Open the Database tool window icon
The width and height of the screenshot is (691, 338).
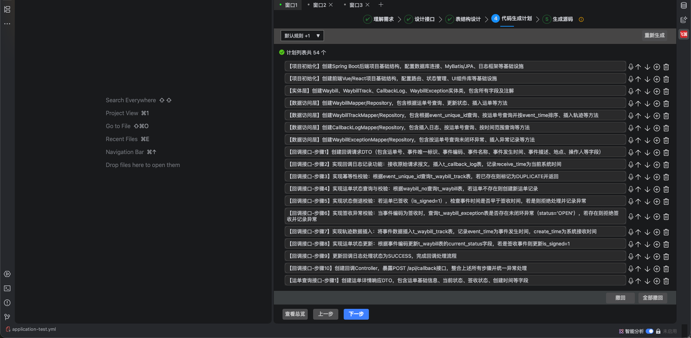(683, 5)
